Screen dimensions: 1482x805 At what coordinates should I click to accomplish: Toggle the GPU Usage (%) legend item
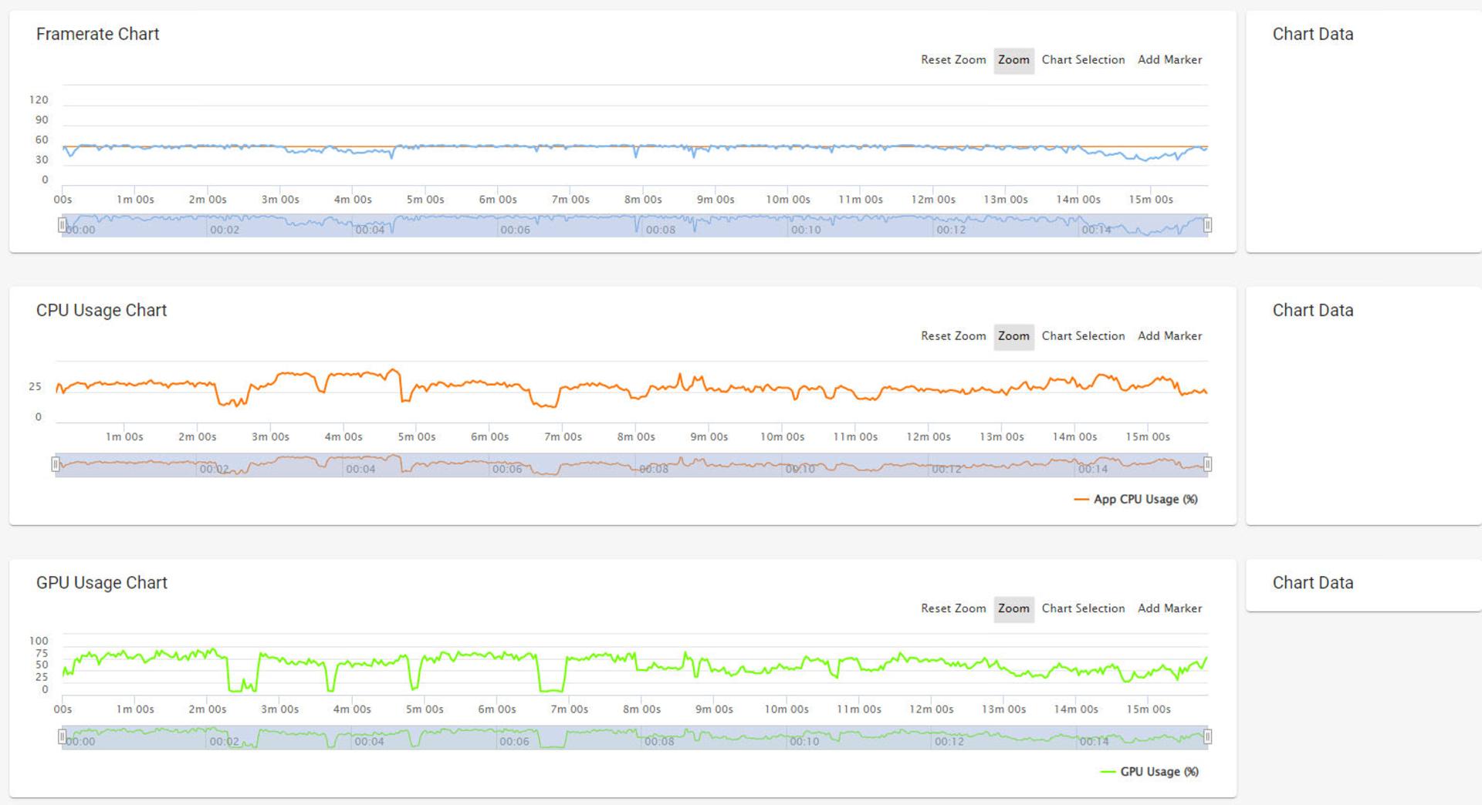click(x=1149, y=772)
